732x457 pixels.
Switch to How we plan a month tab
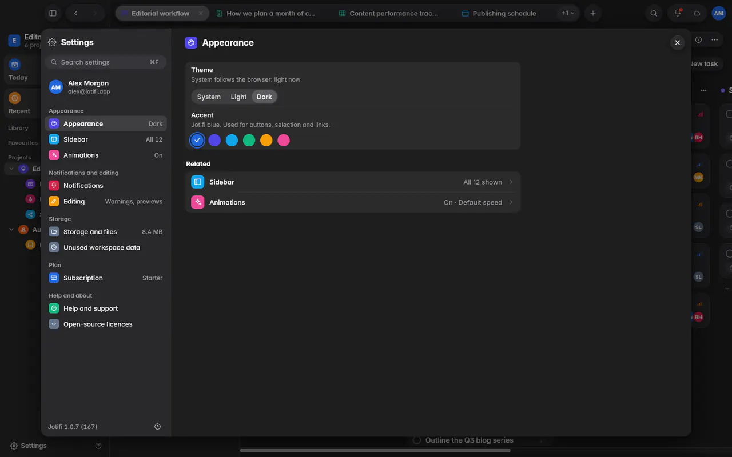tap(270, 13)
